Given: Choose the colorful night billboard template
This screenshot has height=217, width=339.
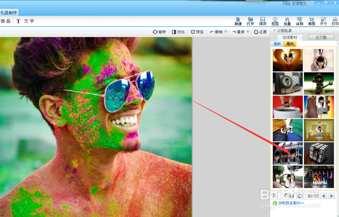Looking at the screenshot, I should click(319, 177).
